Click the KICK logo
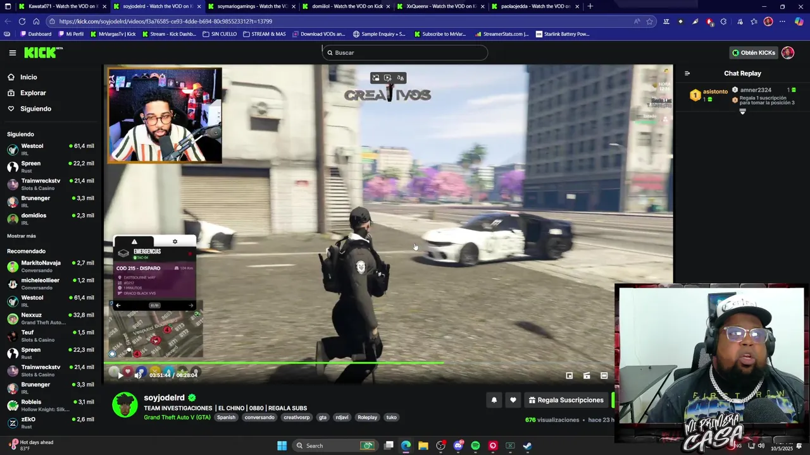The height and width of the screenshot is (455, 810). (43, 52)
